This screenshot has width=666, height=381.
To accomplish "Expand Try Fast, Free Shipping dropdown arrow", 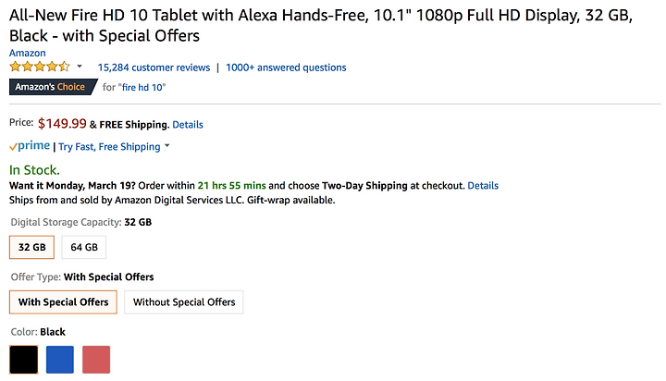I will 166,146.
